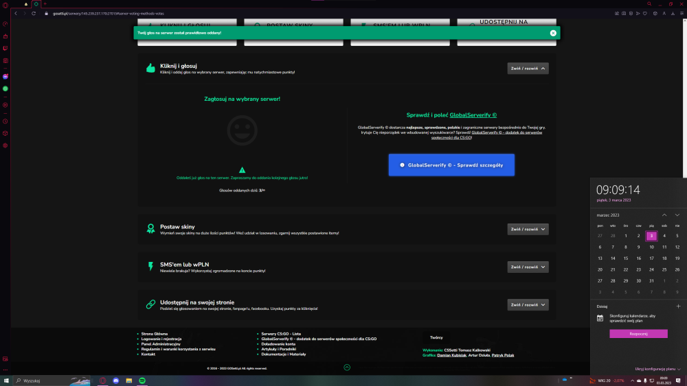This screenshot has height=386, width=687.
Task: Click Damian Kubisiak credit link
Action: [451, 355]
